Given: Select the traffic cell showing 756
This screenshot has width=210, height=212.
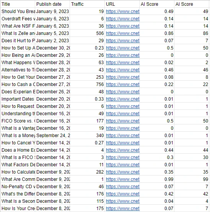Looking at the screenshot, I should (x=87, y=84).
